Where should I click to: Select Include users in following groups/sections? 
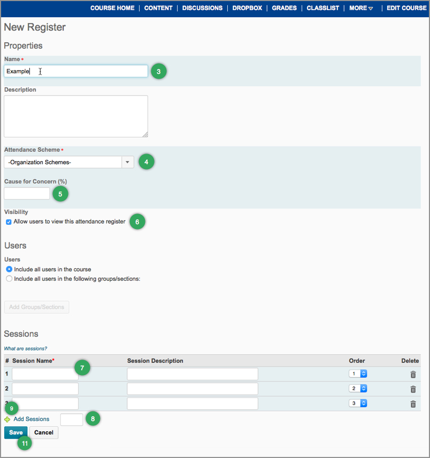click(9, 279)
